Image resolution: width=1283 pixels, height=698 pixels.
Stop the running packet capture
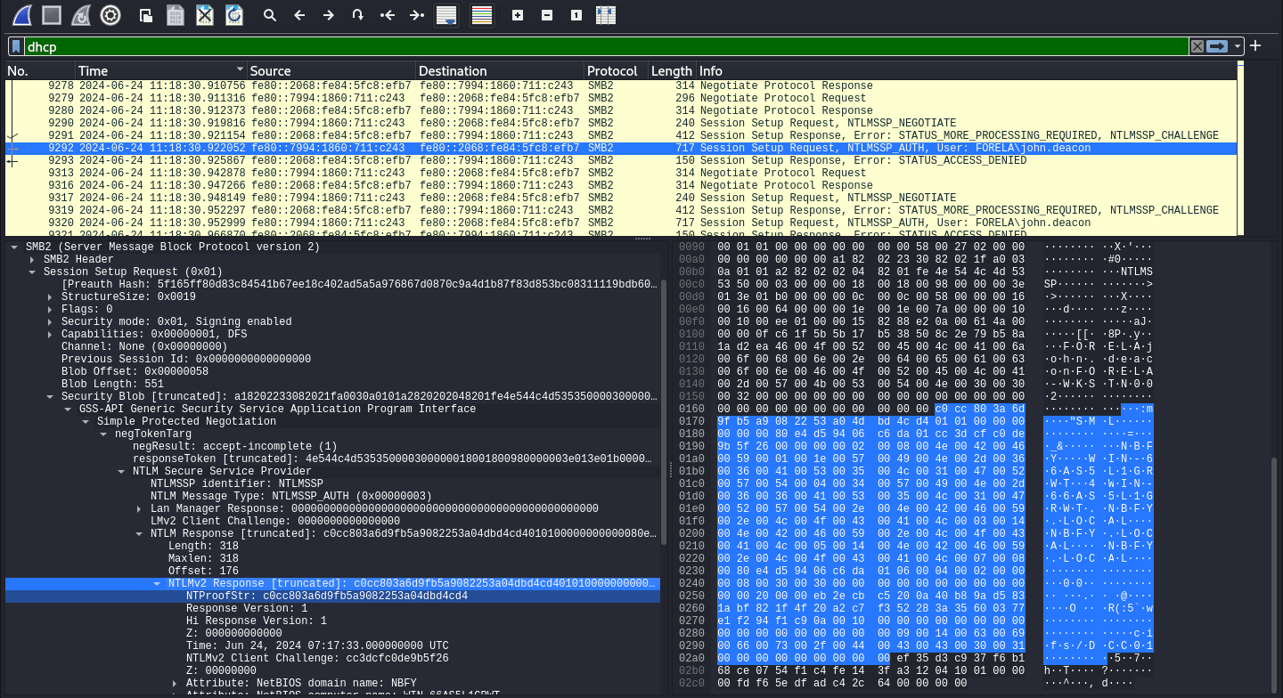tap(52, 15)
